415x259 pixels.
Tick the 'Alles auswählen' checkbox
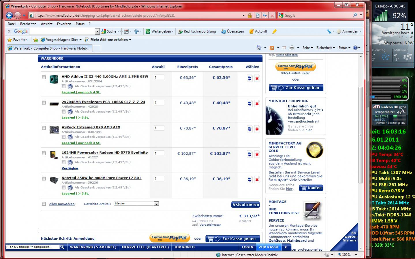44,204
